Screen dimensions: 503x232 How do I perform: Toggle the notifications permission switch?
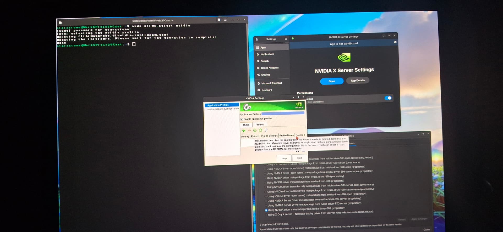[x=388, y=98]
